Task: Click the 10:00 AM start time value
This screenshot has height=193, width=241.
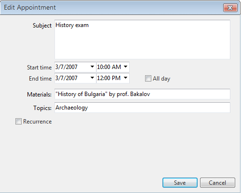Action: point(109,67)
